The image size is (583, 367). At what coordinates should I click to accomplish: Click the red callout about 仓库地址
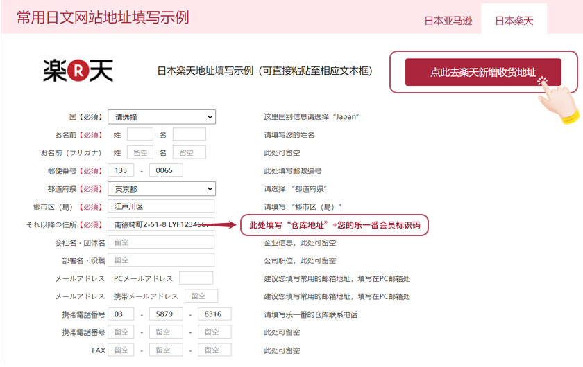(335, 225)
